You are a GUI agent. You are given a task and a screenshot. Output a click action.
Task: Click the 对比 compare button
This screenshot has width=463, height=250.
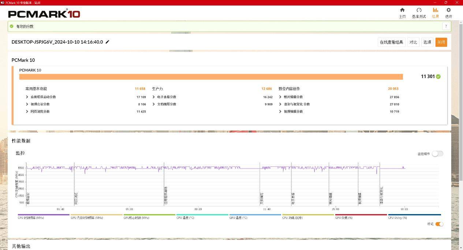(413, 42)
